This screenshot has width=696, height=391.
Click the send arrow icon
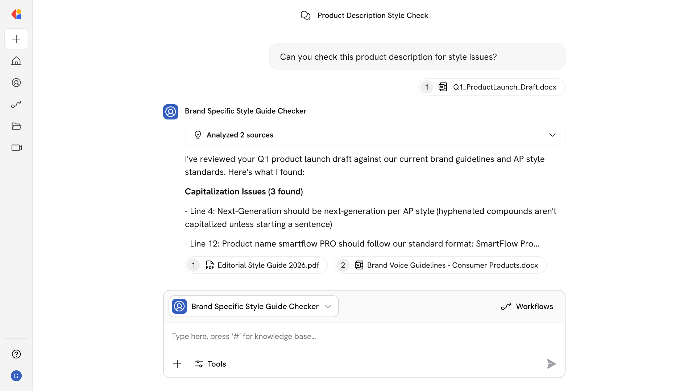tap(551, 364)
